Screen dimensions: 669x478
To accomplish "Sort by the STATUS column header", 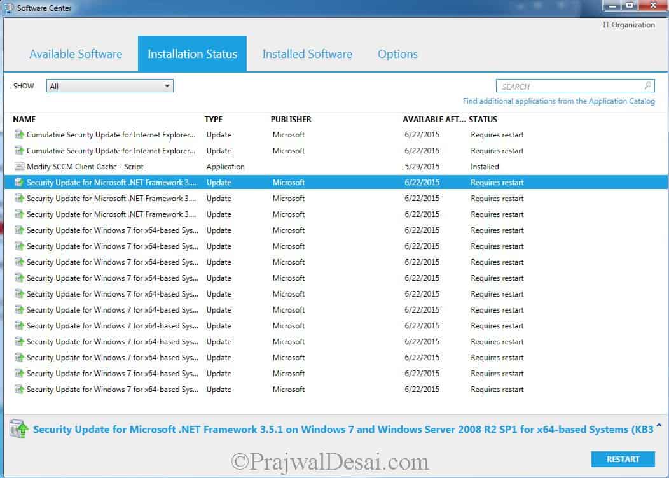I will (483, 119).
